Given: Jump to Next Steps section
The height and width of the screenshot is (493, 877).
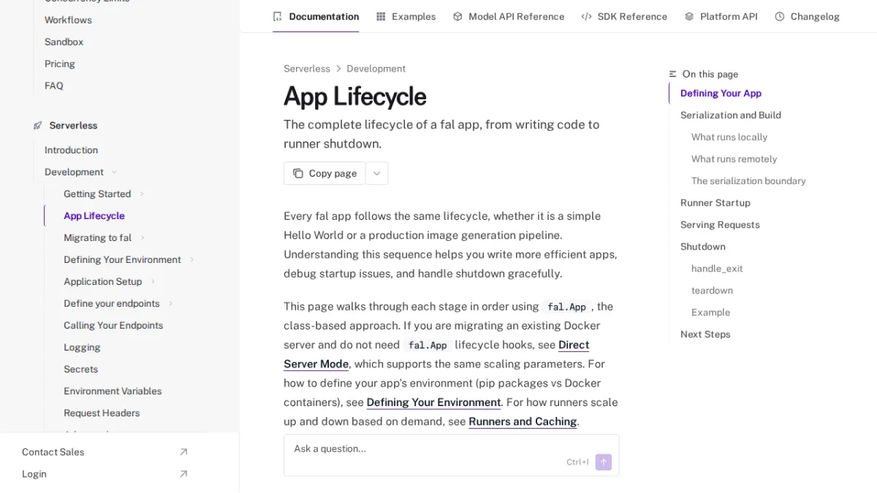Looking at the screenshot, I should (x=705, y=334).
